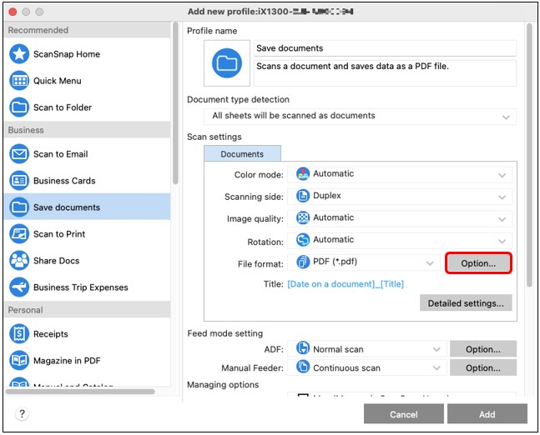Switch to the Documents tab

click(x=242, y=153)
